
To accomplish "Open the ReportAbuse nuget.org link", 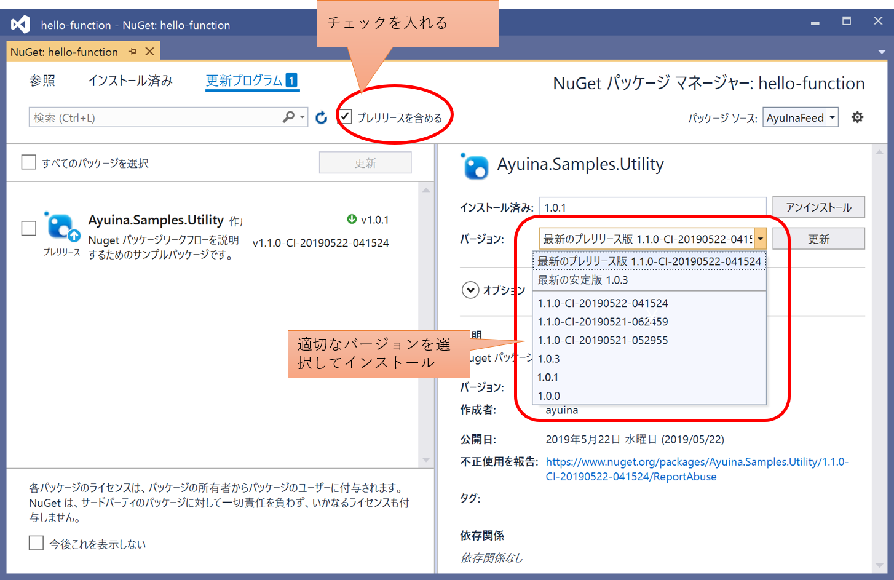I will tap(697, 469).
